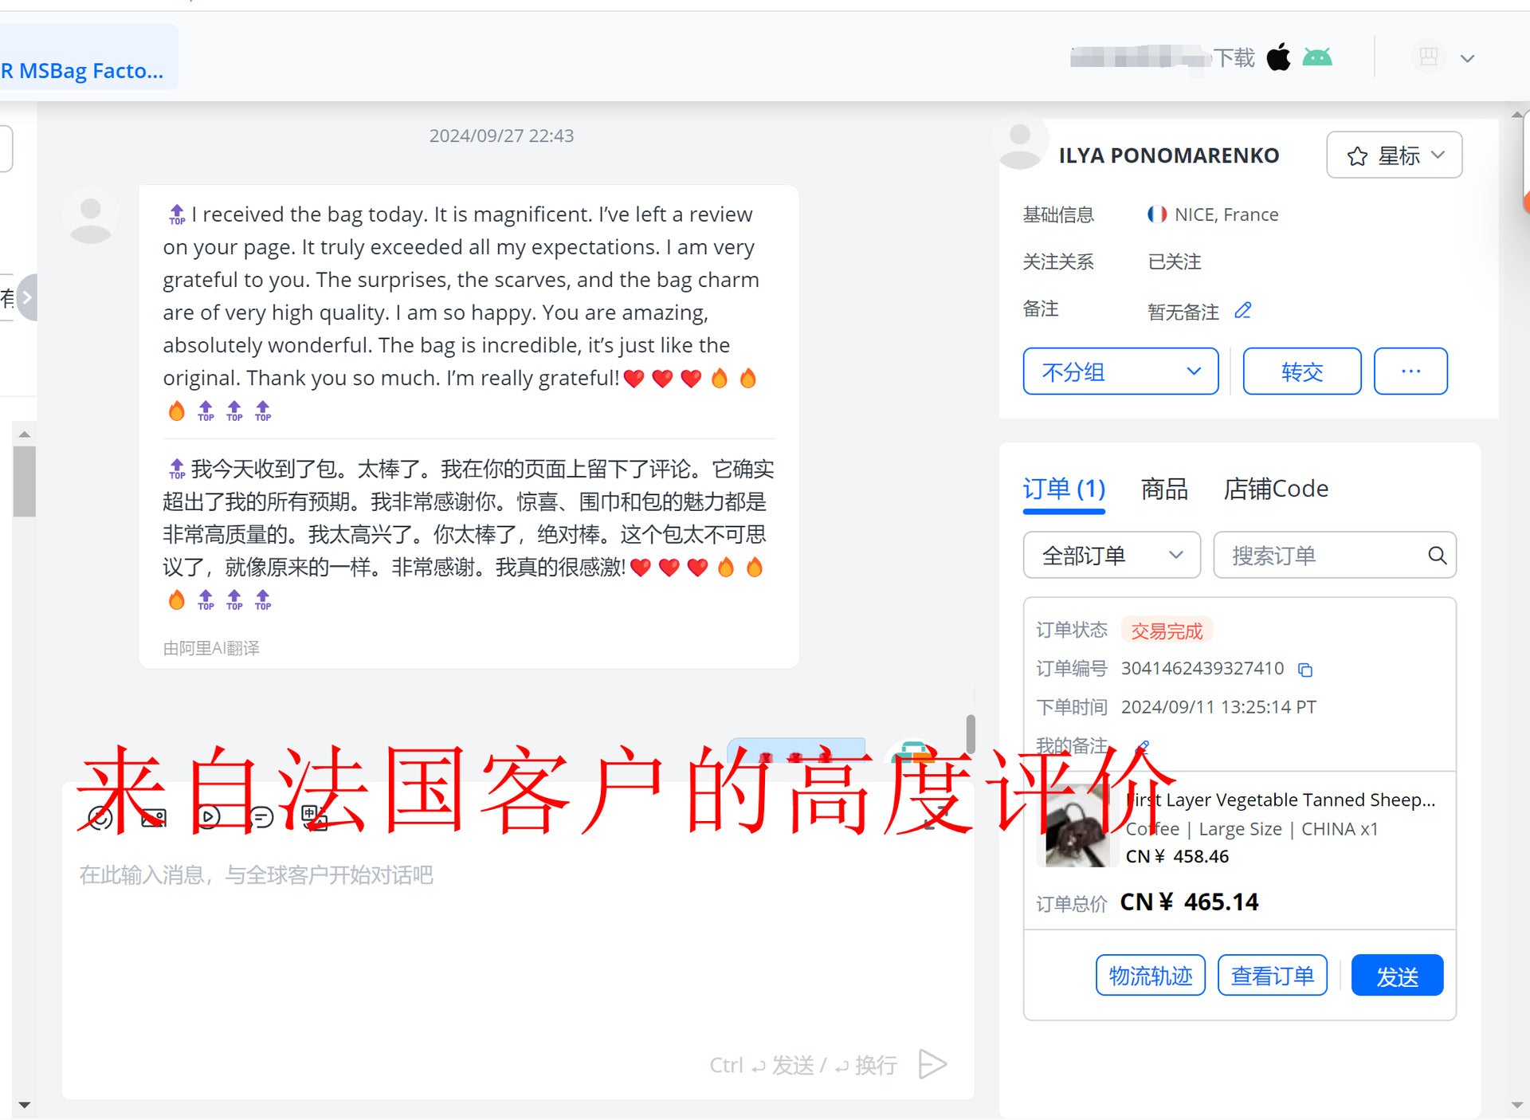
Task: Click the 由阿里AI翻译 translation label
Action: pos(211,648)
